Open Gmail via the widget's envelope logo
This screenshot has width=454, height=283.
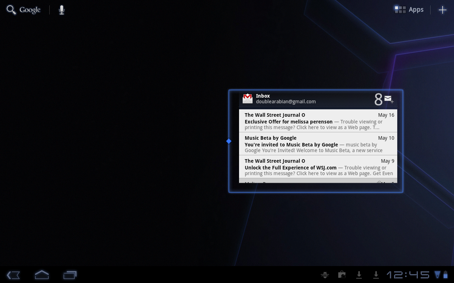point(247,99)
